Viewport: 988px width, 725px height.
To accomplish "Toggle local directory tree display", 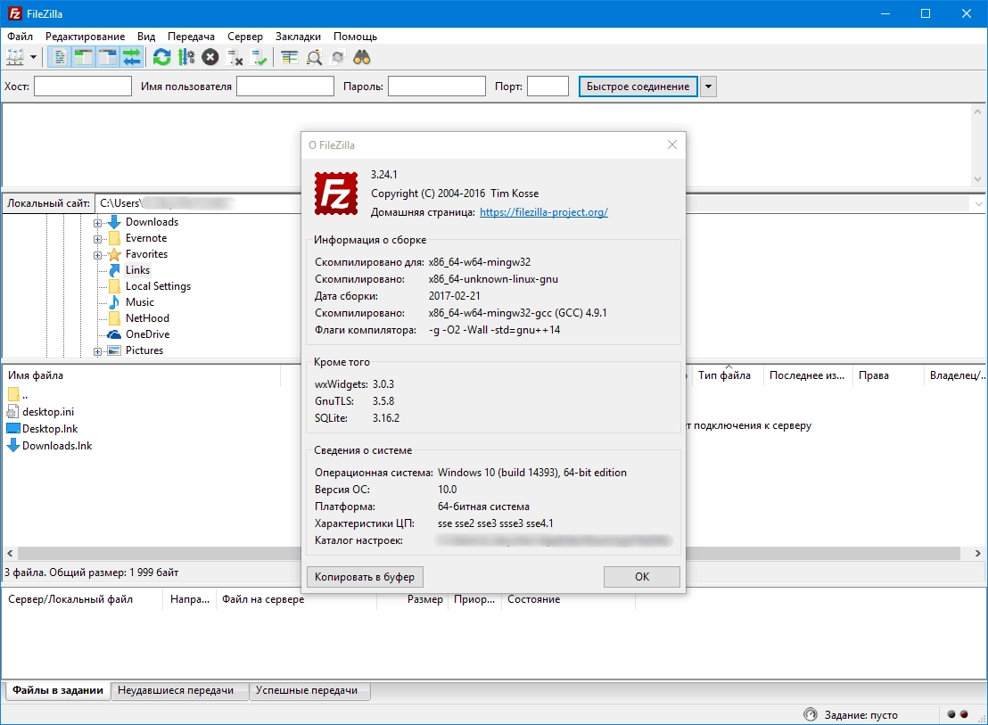I will click(83, 58).
